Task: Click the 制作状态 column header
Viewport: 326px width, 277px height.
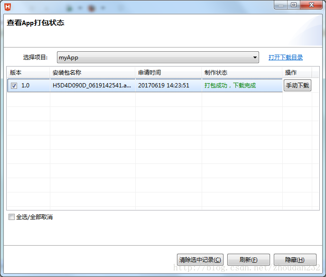Action: pos(242,72)
